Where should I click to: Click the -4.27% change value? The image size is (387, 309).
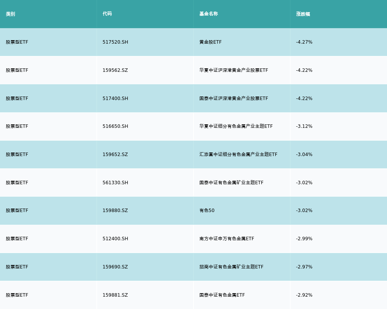point(304,42)
